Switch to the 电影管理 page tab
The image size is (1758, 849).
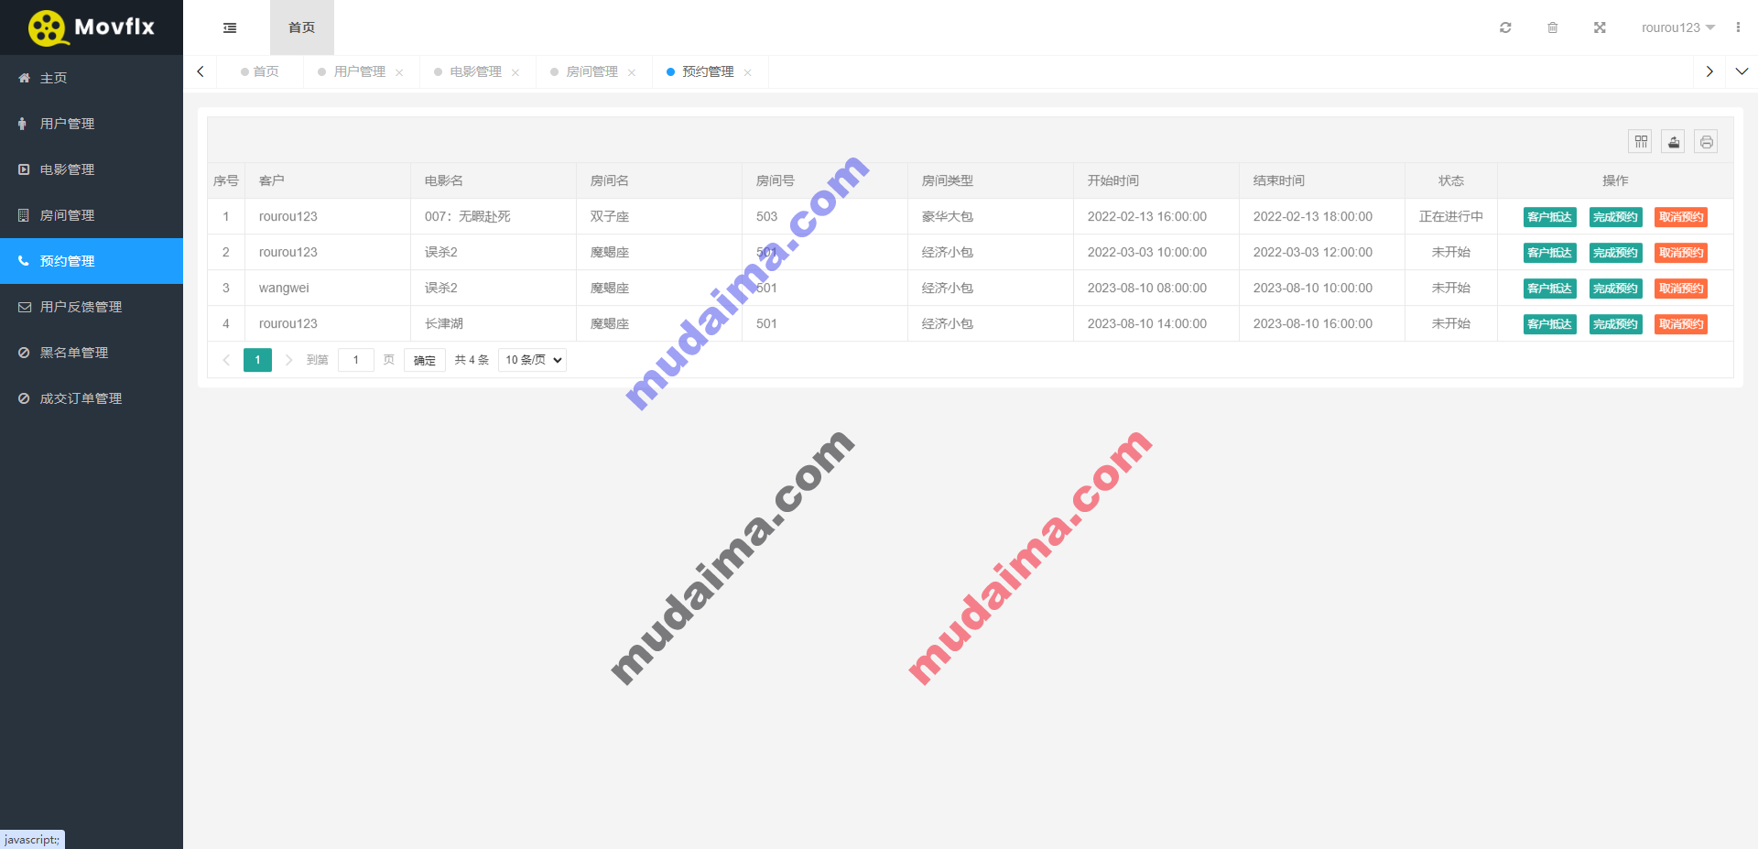tap(475, 71)
